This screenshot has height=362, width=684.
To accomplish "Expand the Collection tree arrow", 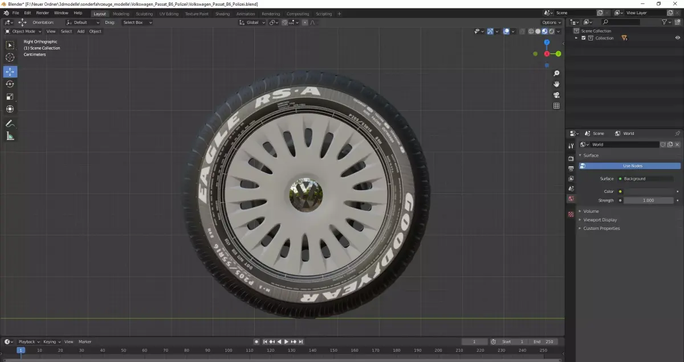I will [x=576, y=38].
